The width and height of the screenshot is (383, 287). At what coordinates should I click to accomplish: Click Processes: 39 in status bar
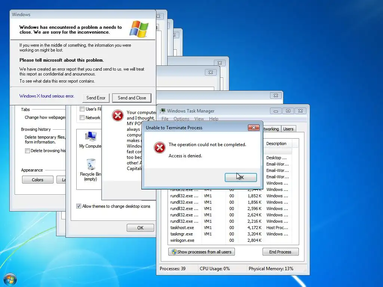(172, 268)
